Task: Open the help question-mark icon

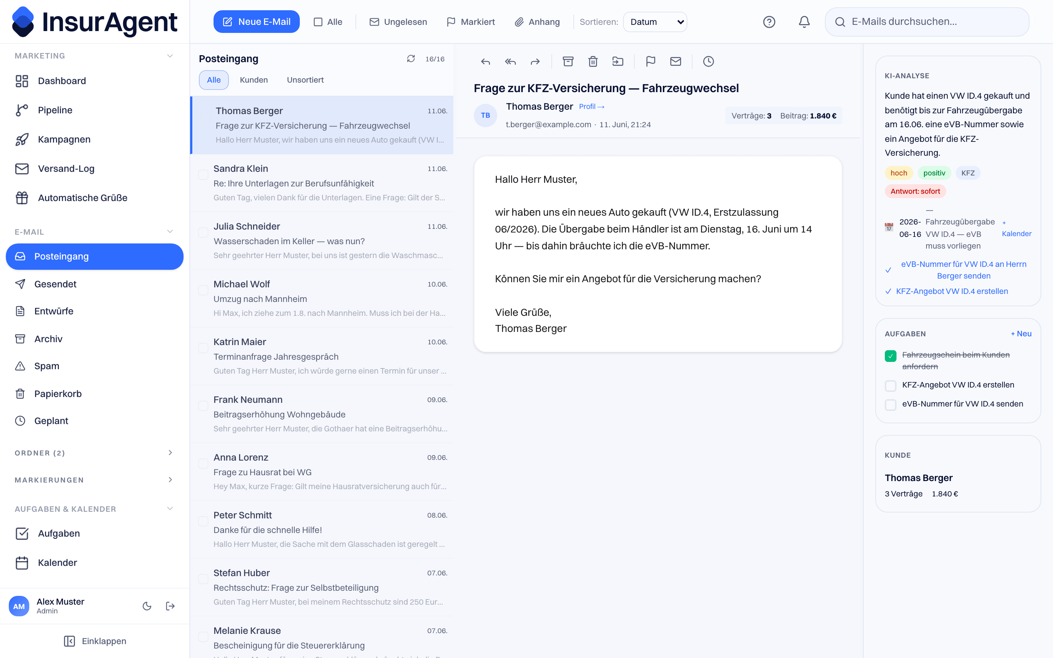Action: click(x=769, y=22)
